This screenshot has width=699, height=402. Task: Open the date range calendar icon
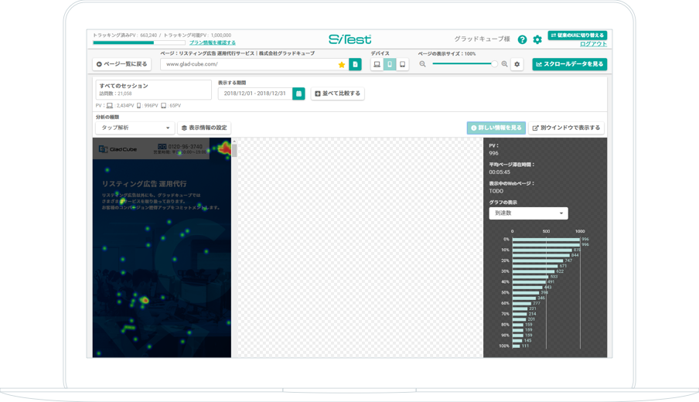coord(298,94)
